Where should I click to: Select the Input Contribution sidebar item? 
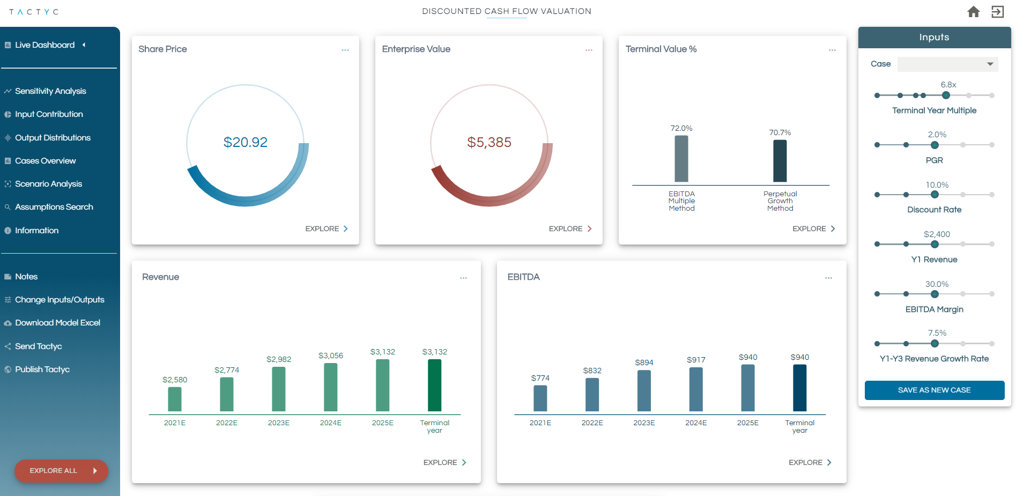coord(49,114)
